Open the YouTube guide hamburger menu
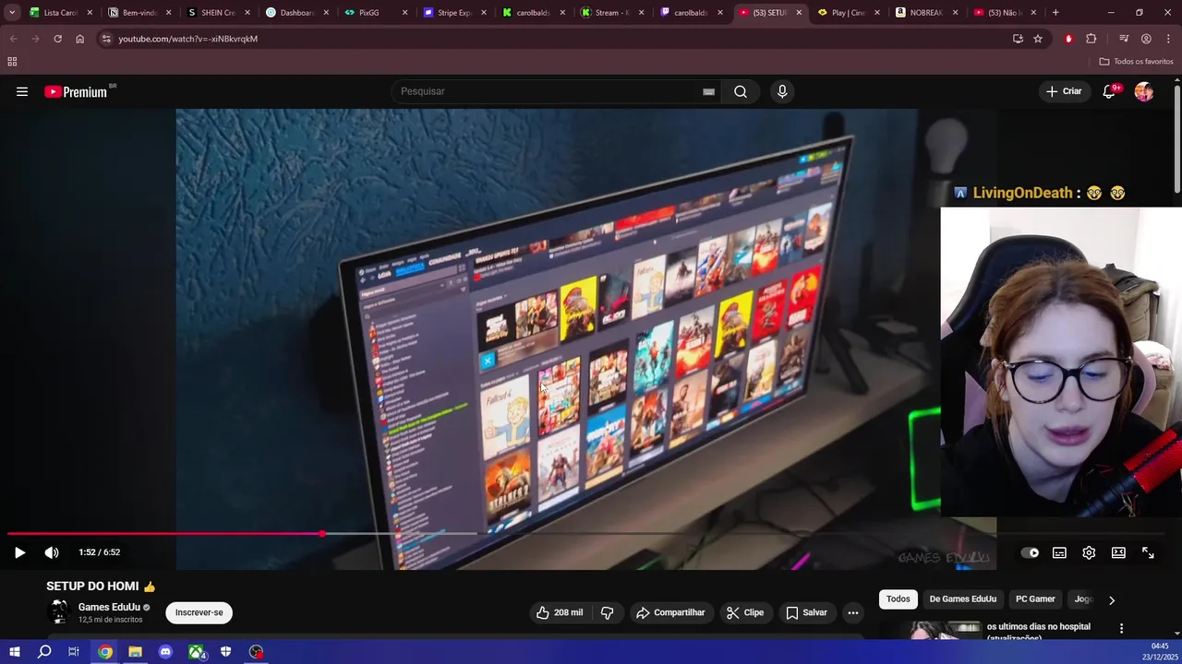Viewport: 1182px width, 664px height. 22,91
